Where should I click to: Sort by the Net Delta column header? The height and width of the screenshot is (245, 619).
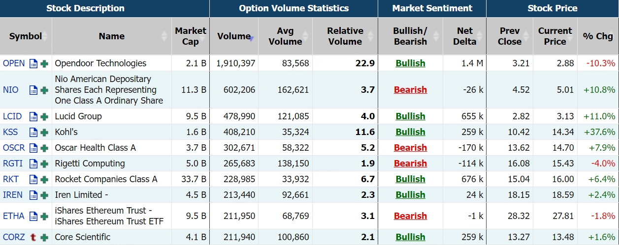click(x=464, y=36)
